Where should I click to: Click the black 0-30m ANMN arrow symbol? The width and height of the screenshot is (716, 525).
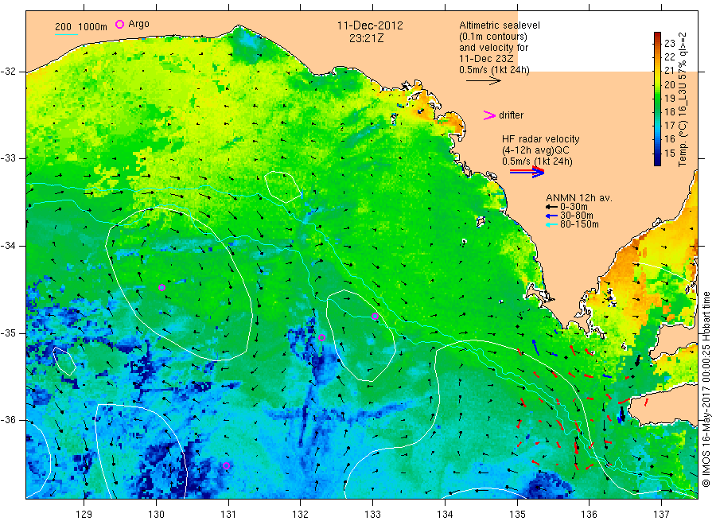pyautogui.click(x=551, y=207)
